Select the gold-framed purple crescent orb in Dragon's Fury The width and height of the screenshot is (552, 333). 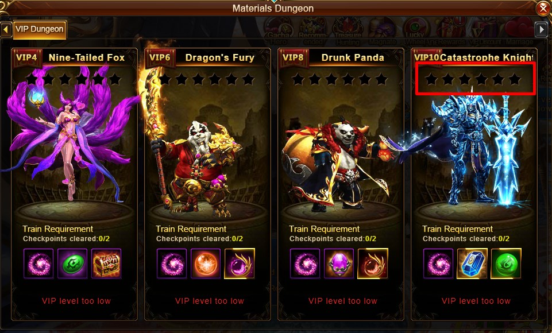coord(240,264)
